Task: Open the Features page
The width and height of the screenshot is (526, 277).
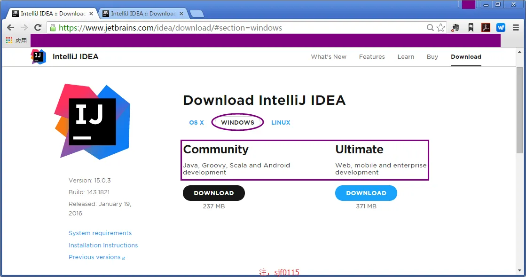Action: pyautogui.click(x=372, y=57)
